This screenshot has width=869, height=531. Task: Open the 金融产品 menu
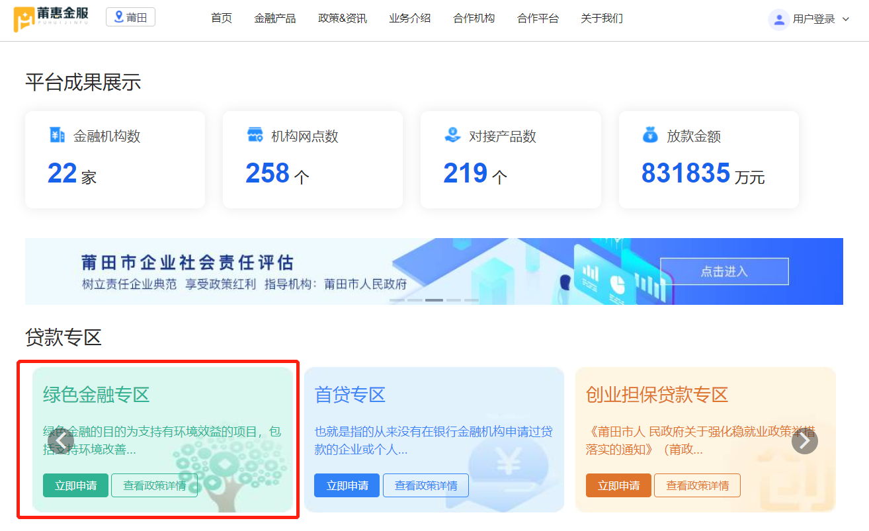[274, 19]
